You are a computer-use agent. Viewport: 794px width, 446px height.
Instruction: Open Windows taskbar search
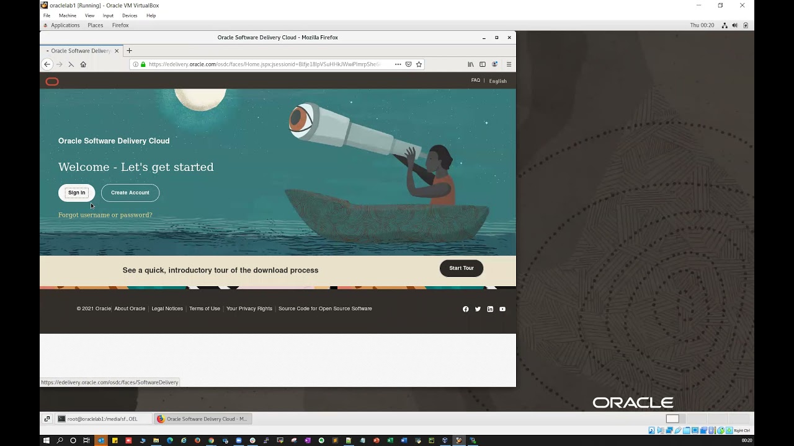coord(60,440)
